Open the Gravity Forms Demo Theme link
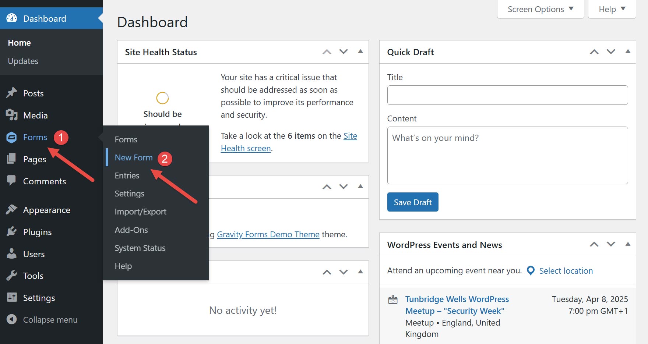648x344 pixels. [268, 234]
